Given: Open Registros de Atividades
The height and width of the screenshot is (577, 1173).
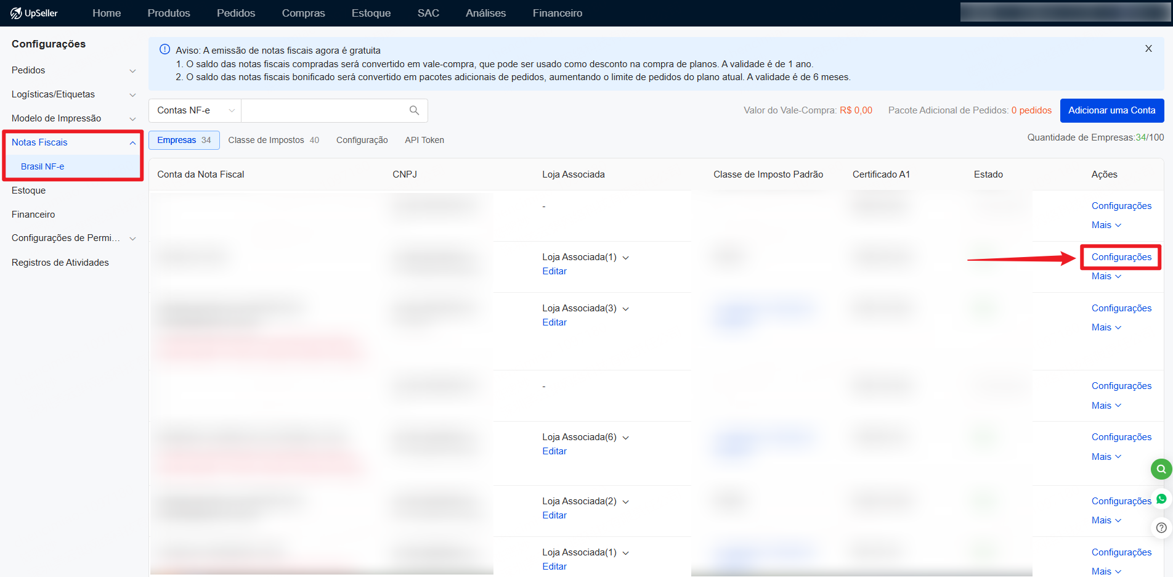Looking at the screenshot, I should 60,263.
